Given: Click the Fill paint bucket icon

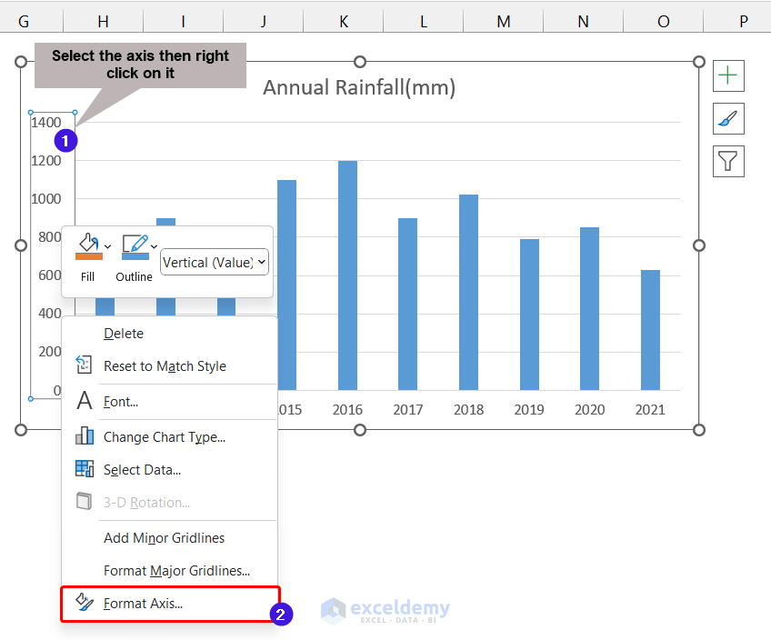Looking at the screenshot, I should (88, 243).
